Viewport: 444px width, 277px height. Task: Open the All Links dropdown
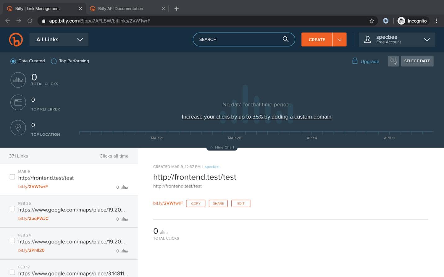point(59,39)
